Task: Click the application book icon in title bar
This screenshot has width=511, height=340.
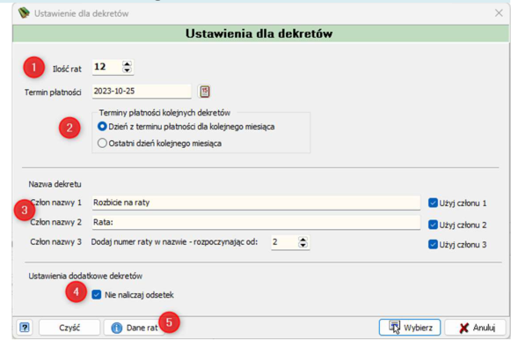Action: [24, 13]
